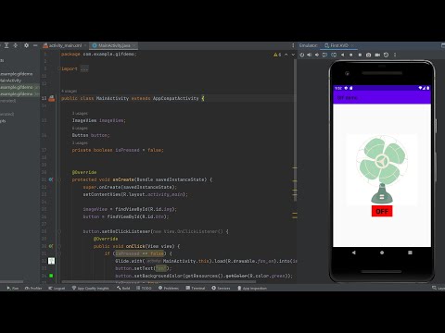Viewport: 445px width, 333px height.
Task: Rotate the emulator left
Action: pyautogui.click(x=324, y=55)
